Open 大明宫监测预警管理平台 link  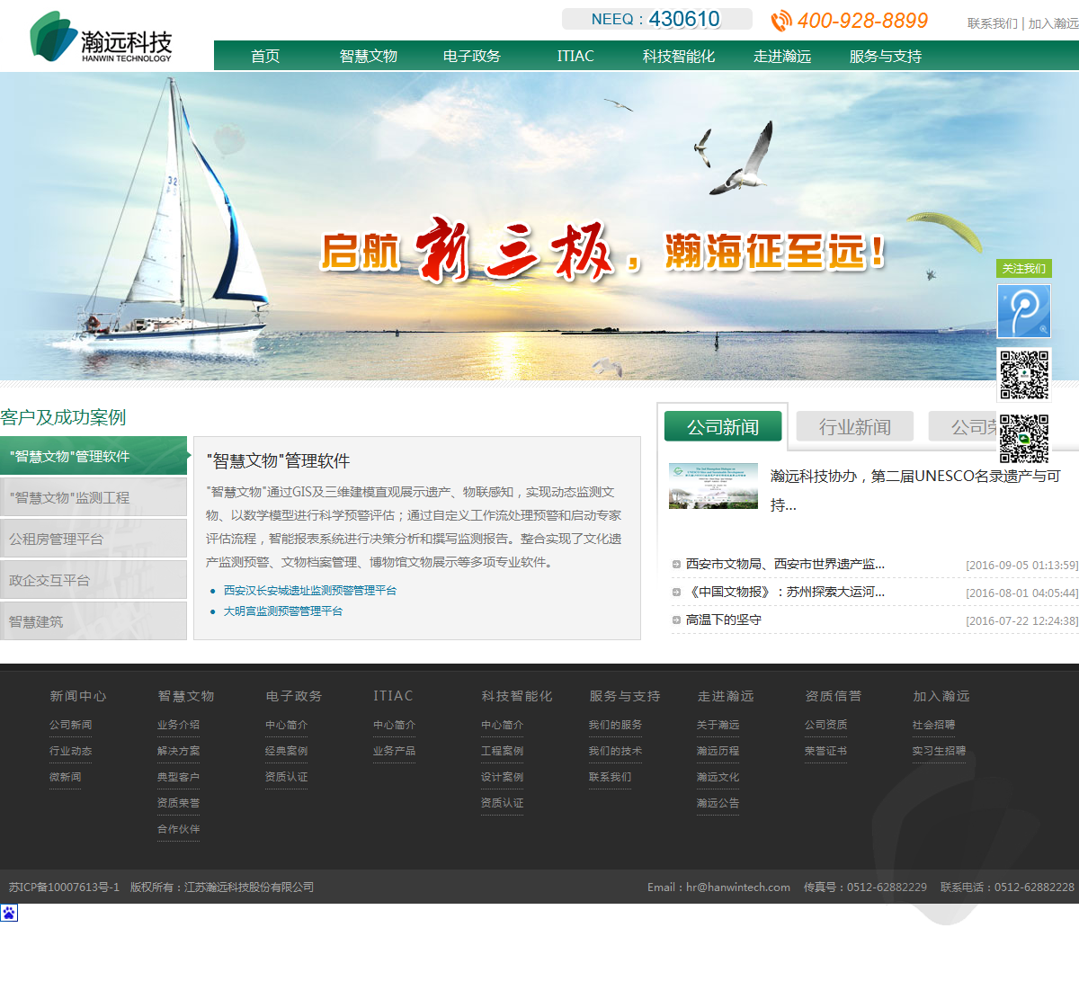click(283, 611)
